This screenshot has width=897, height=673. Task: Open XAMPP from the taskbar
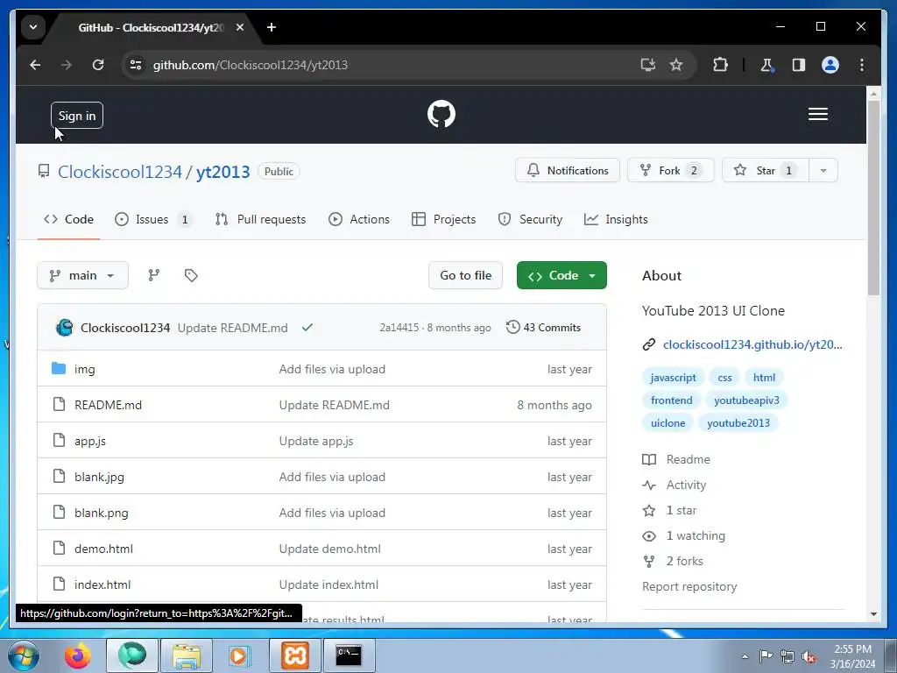(295, 655)
